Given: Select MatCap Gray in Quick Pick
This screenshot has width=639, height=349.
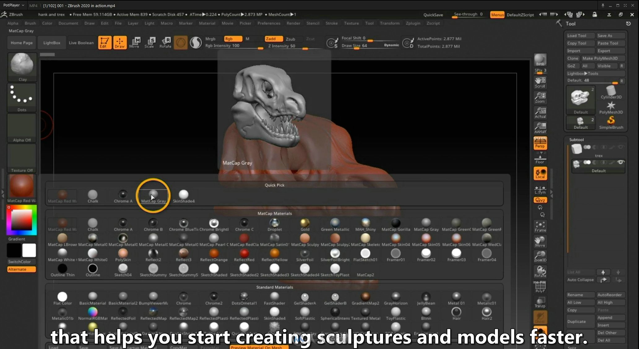Looking at the screenshot, I should (153, 196).
